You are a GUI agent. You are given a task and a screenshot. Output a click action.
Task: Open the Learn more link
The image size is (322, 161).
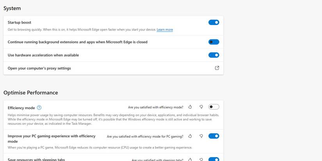pyautogui.click(x=165, y=30)
